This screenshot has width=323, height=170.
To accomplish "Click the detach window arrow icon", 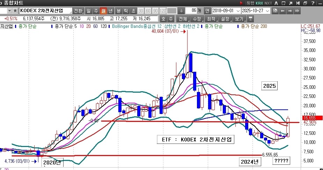I will [291, 3].
